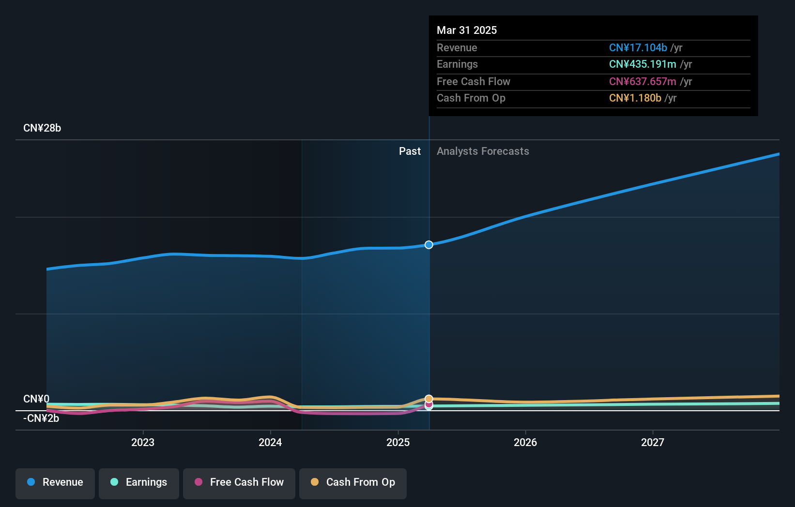Click the CN¥28b y-axis label
Viewport: 795px width, 507px height.
[42, 128]
